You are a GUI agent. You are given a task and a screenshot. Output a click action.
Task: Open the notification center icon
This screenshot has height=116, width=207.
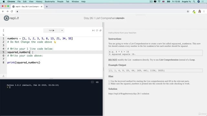click(x=203, y=2)
